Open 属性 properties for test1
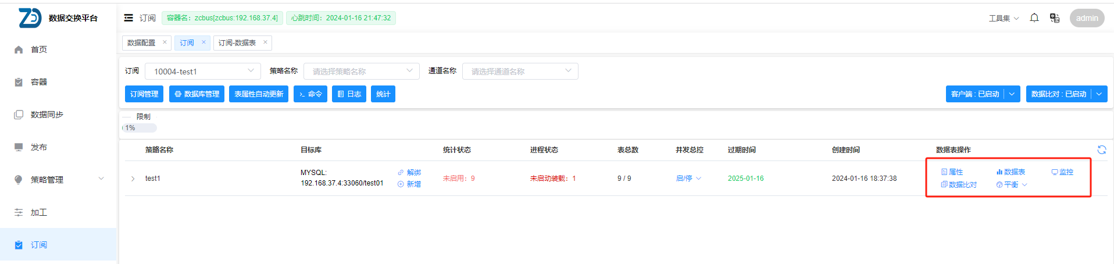1114x264 pixels. tap(952, 172)
